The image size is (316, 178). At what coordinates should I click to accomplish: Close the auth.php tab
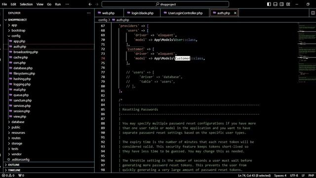click(235, 13)
